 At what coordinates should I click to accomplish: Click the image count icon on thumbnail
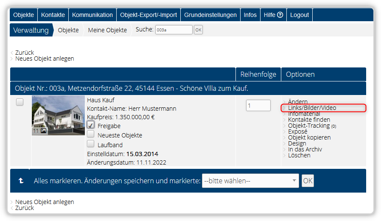pos(44,131)
